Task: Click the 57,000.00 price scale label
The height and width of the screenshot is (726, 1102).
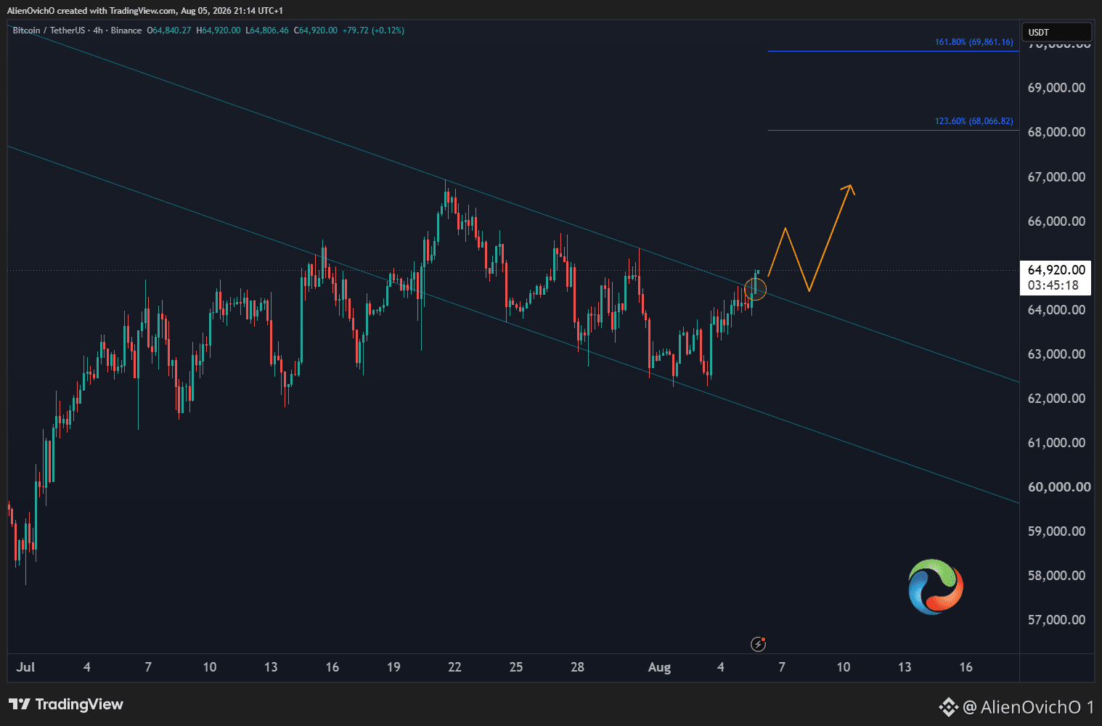Action: coord(1056,620)
